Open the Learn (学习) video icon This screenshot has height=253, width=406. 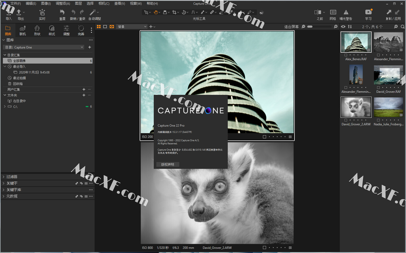(368, 12)
